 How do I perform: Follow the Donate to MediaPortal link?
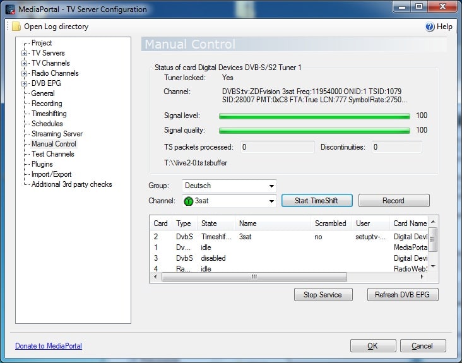(49, 346)
